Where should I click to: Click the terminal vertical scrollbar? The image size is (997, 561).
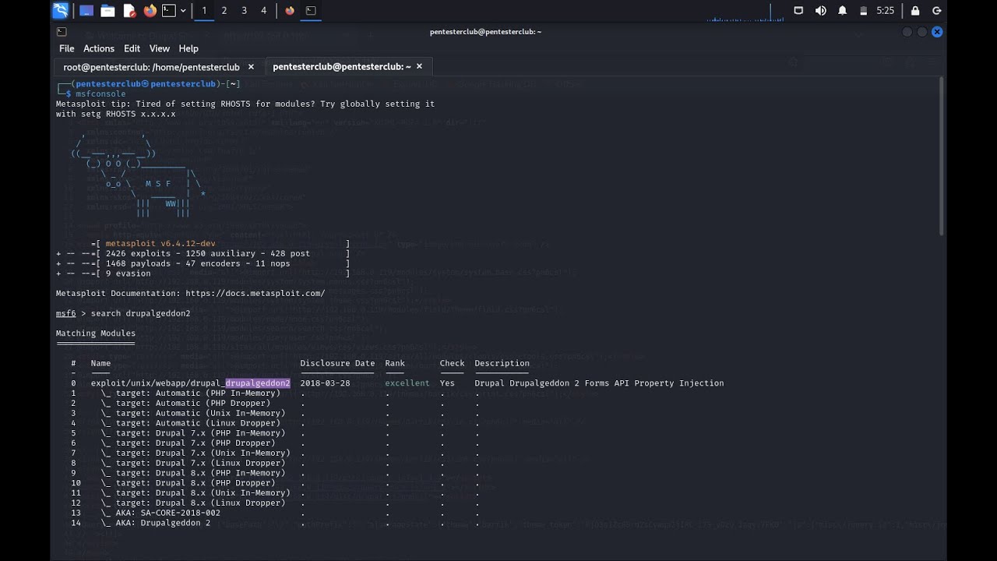(942, 156)
